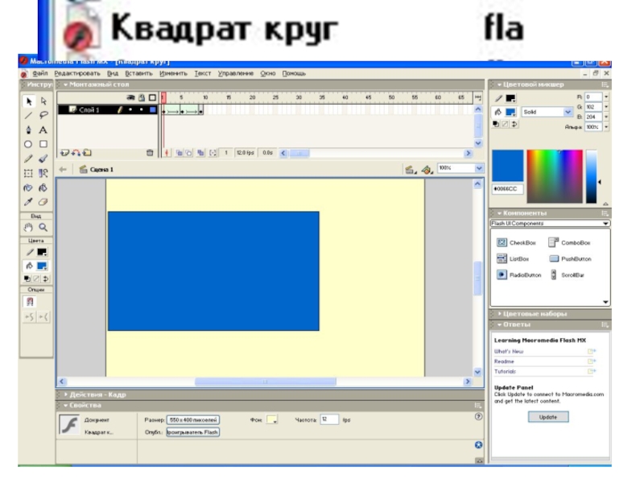
Task: Select the Oval tool
Action: pos(28,144)
